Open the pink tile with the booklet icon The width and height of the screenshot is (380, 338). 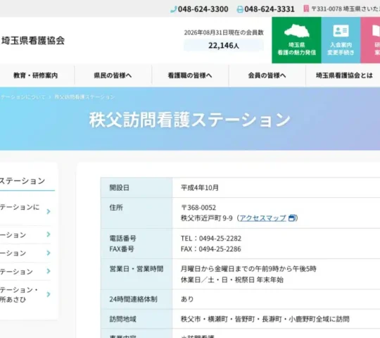(x=370, y=40)
